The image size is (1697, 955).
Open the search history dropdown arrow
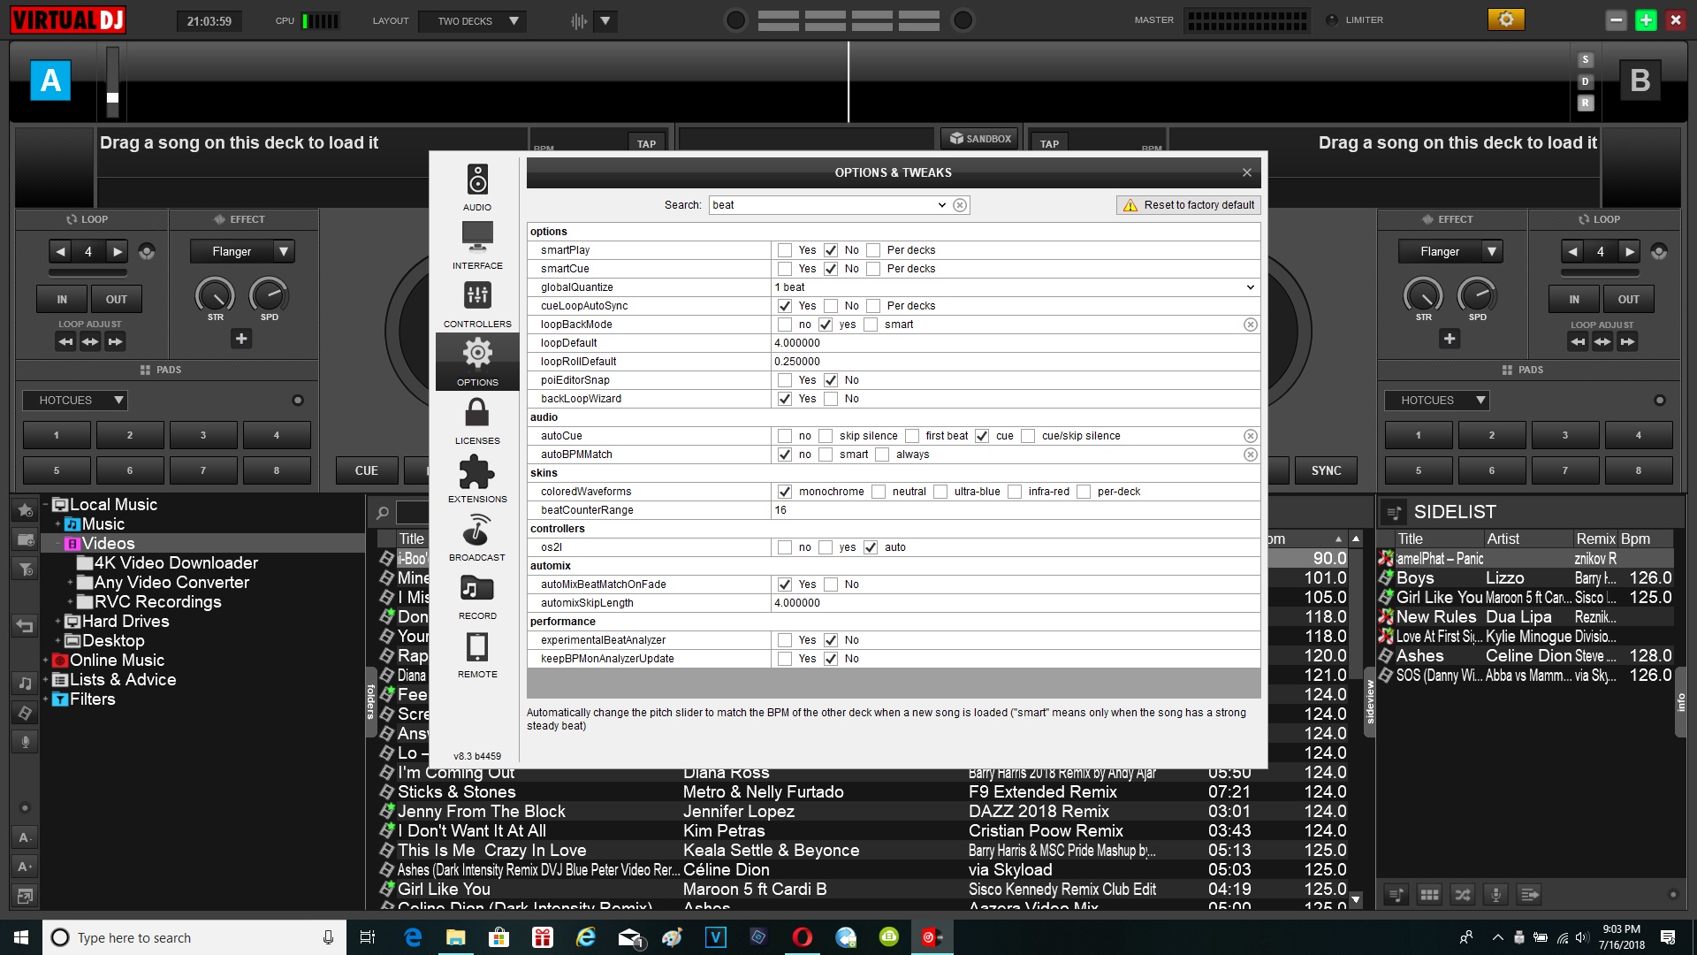tap(941, 205)
